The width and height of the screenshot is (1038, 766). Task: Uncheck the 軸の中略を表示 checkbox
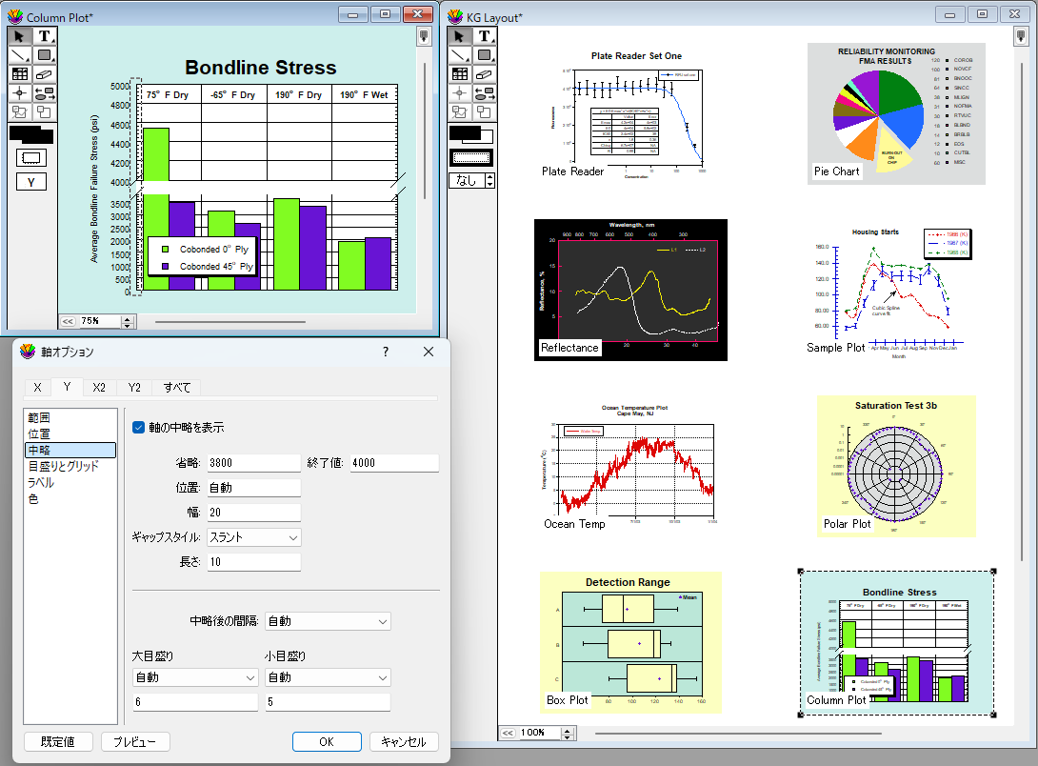pyautogui.click(x=139, y=428)
